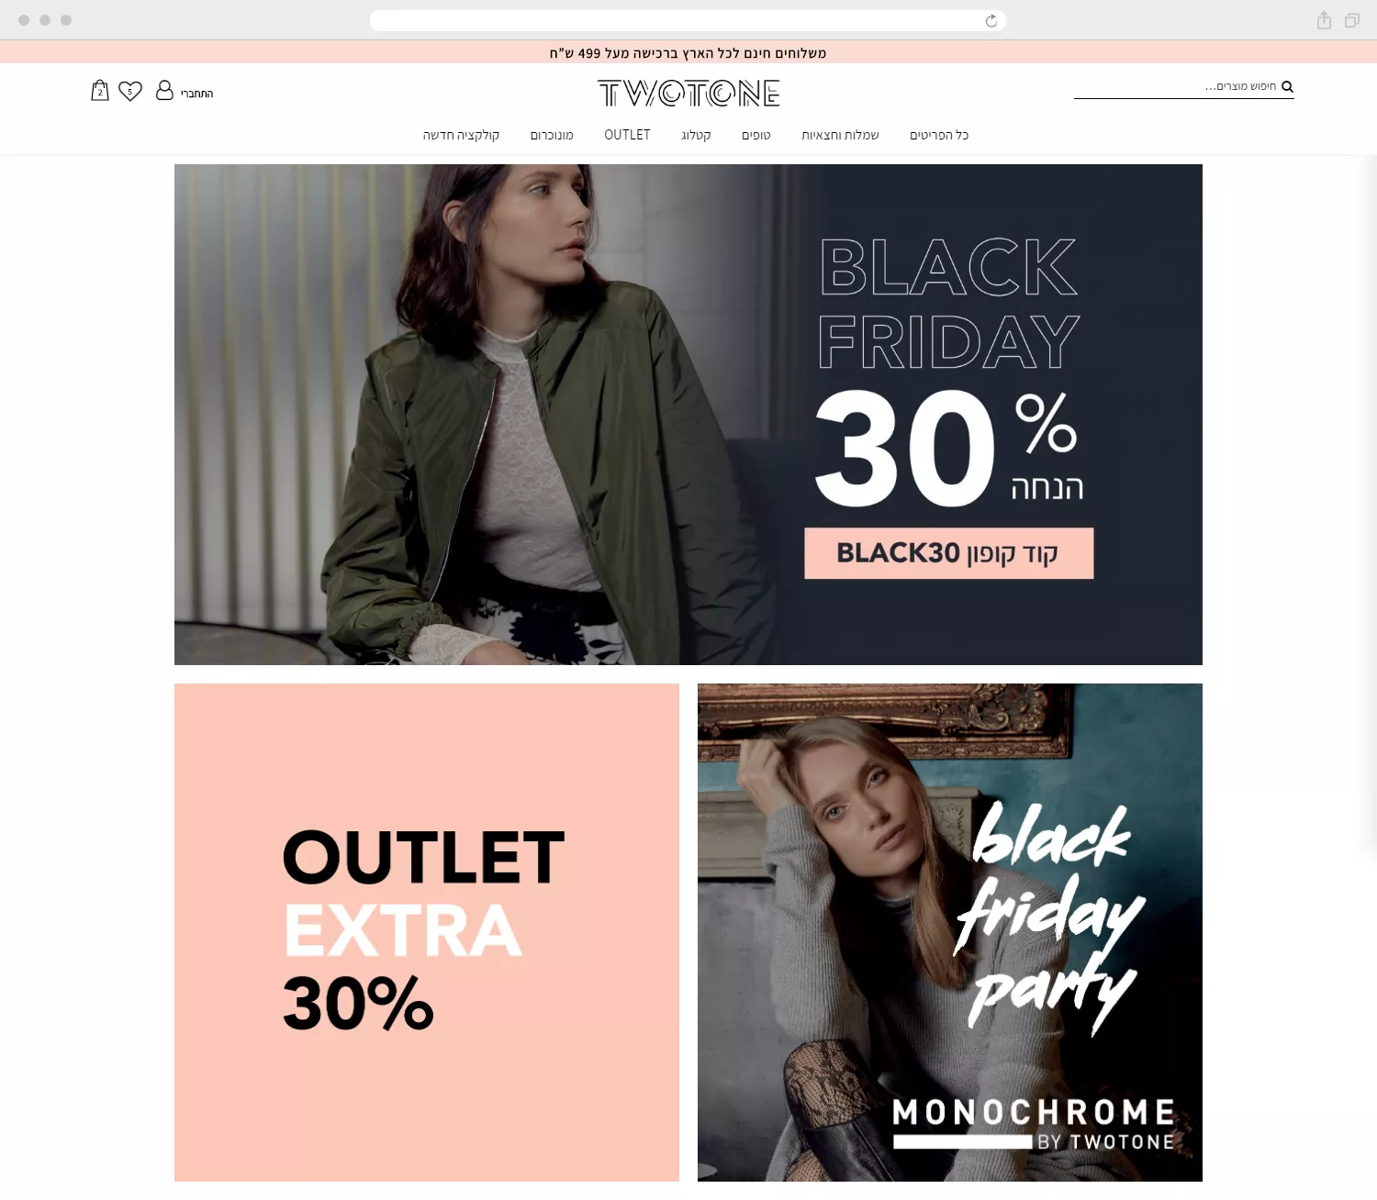Click the browser tabs overview icon
Viewport: 1377px width, 1200px height.
point(1352,20)
